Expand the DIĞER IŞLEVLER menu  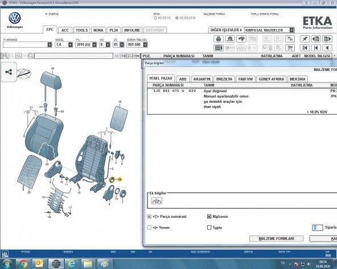point(226,30)
